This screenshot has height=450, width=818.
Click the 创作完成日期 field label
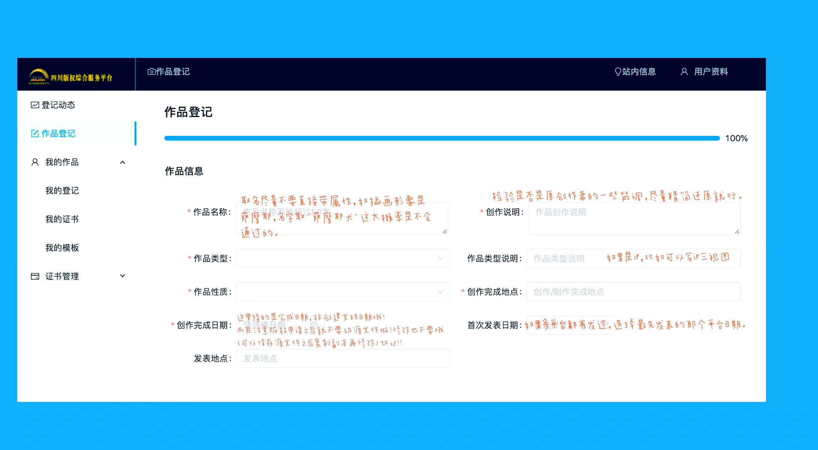pyautogui.click(x=204, y=325)
